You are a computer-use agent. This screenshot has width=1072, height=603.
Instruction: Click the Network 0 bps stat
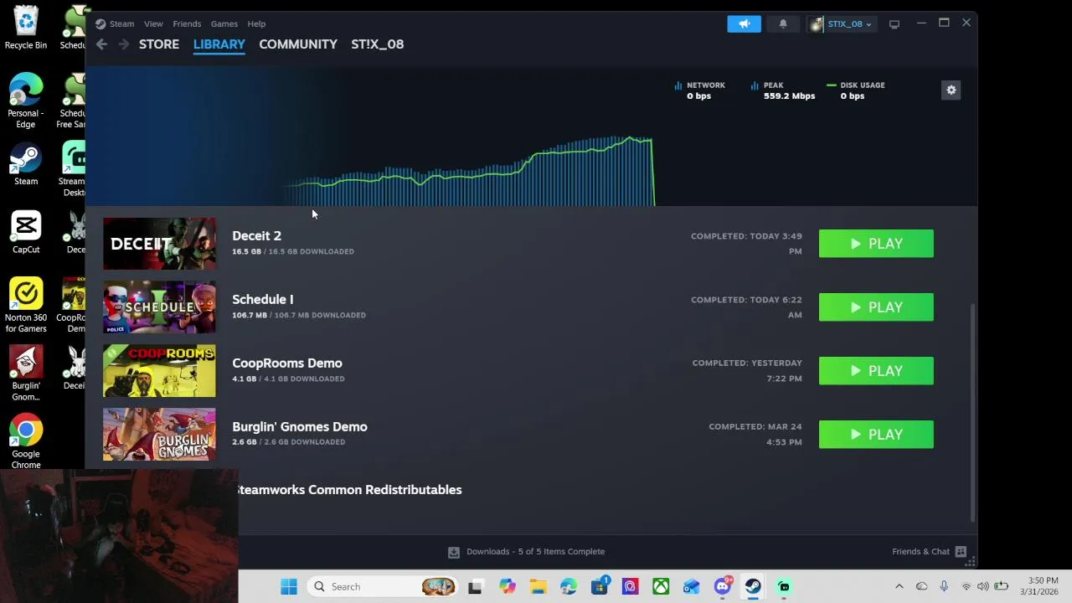coord(700,90)
